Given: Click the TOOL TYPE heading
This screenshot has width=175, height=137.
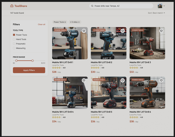Looking at the screenshot, I should click(18, 30).
